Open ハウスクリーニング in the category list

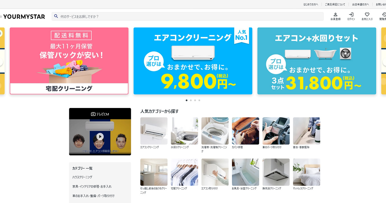[82, 177]
